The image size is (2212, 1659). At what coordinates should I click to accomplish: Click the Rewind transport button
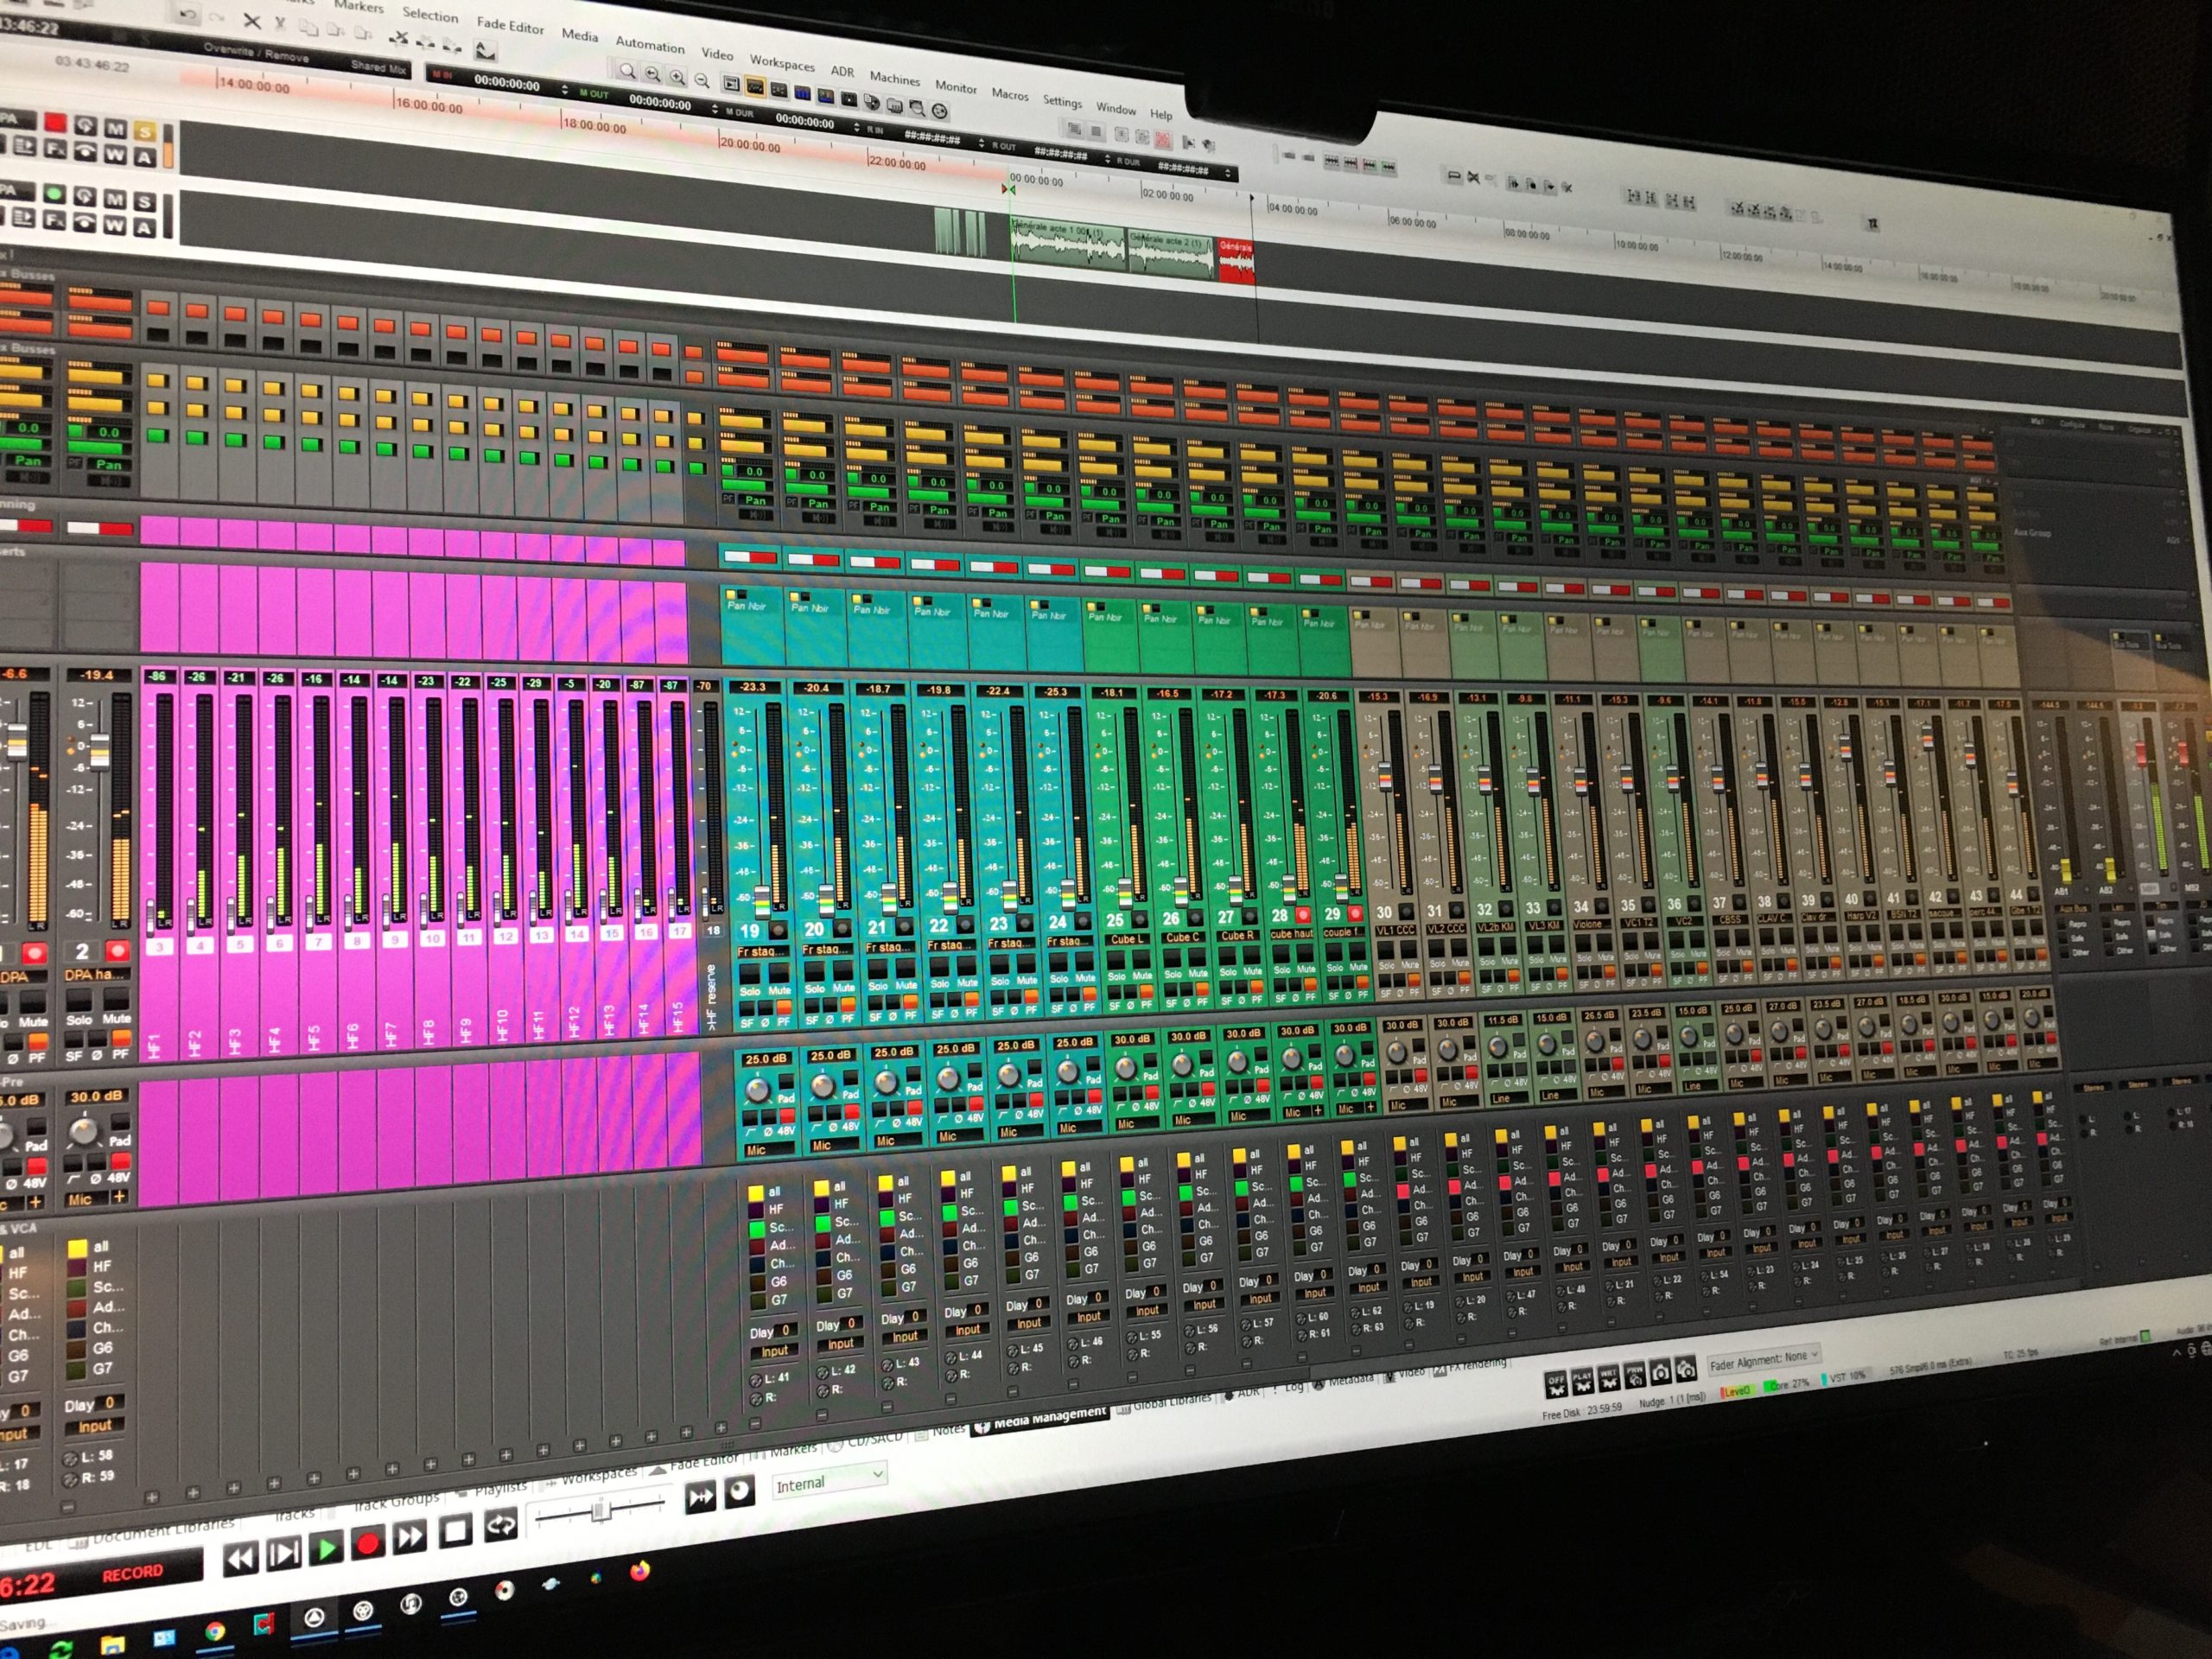pyautogui.click(x=241, y=1558)
